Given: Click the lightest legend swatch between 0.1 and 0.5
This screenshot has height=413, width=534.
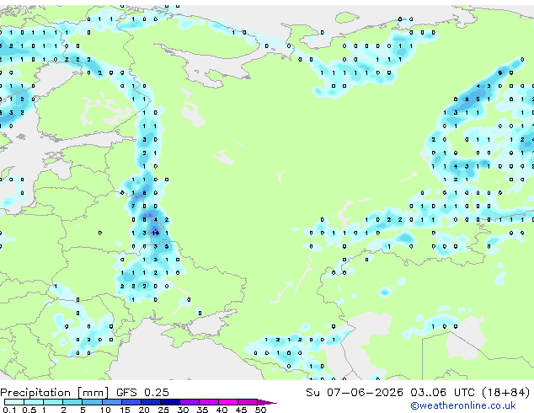Looking at the screenshot, I should click(14, 402).
